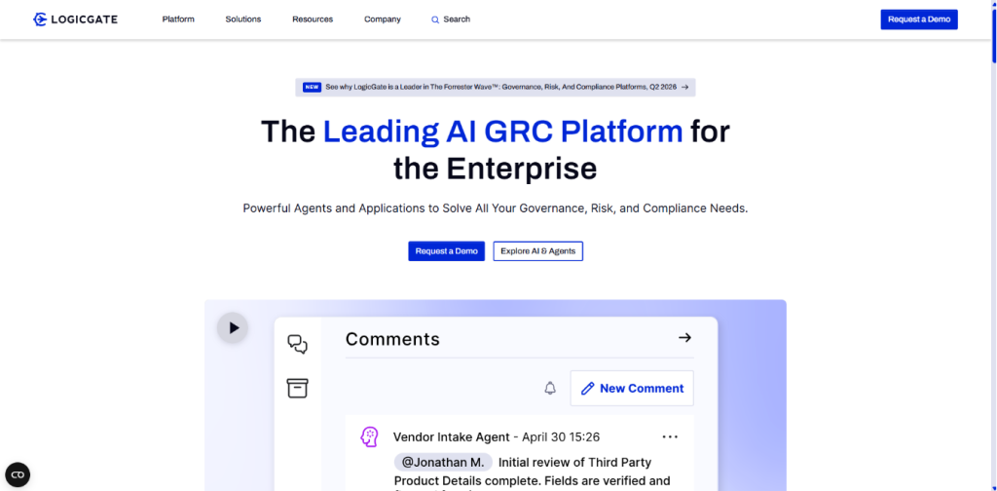Click the hero Request a Demo button

(x=446, y=251)
